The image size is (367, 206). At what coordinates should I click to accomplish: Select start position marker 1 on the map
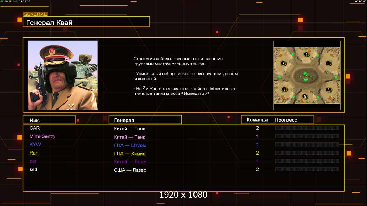307,54
